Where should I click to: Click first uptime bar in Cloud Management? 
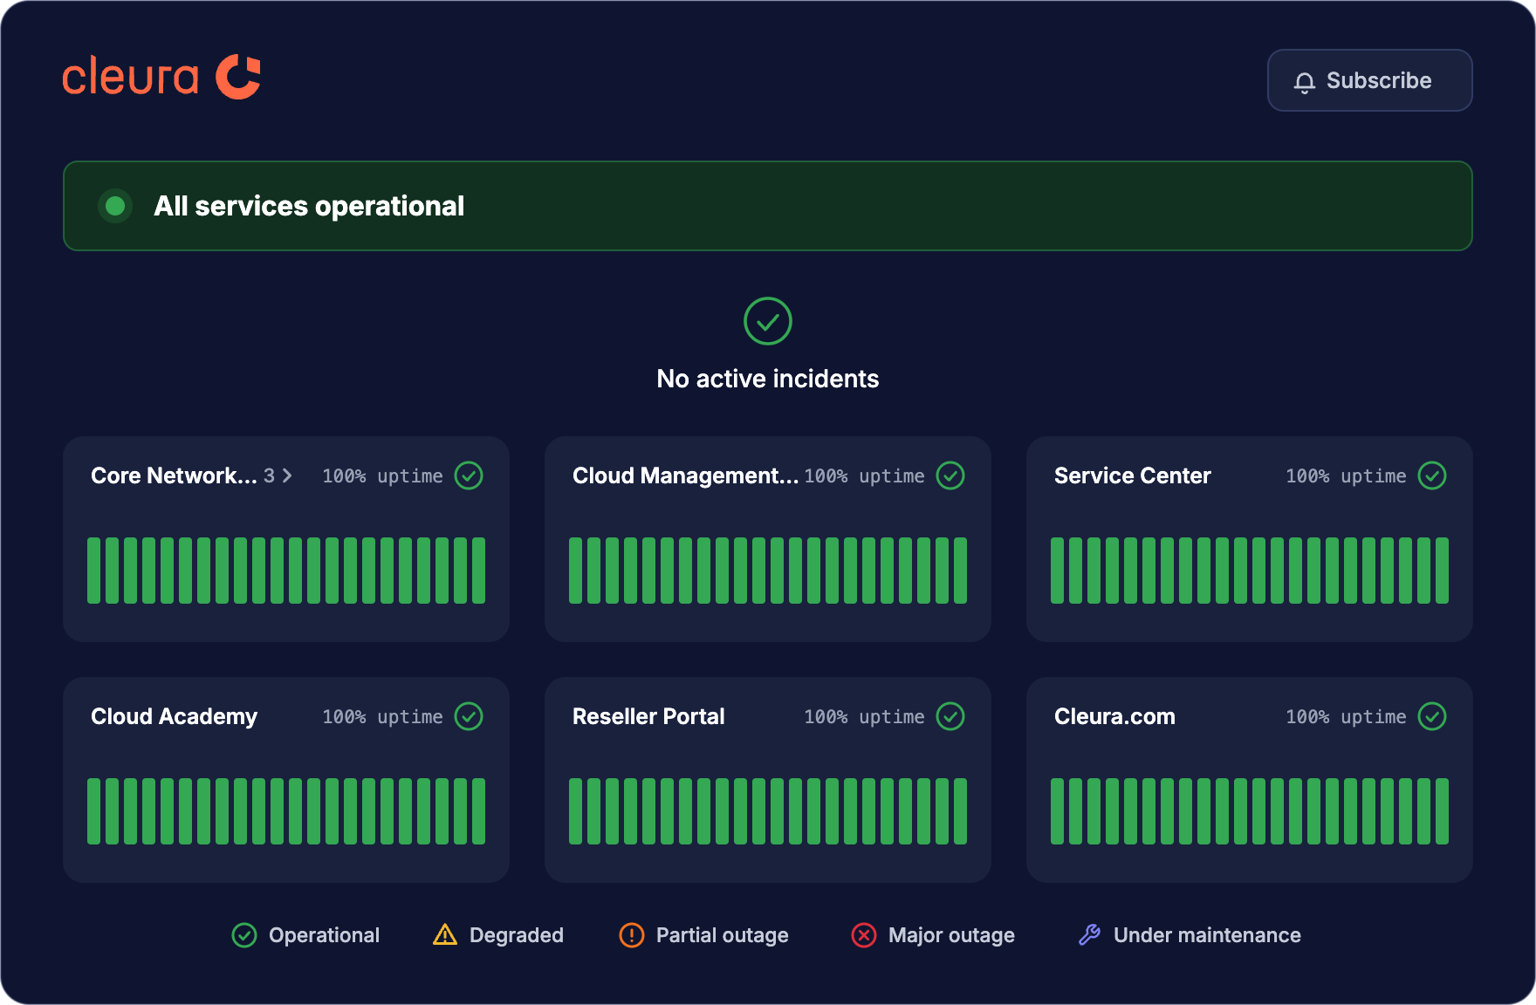click(575, 571)
